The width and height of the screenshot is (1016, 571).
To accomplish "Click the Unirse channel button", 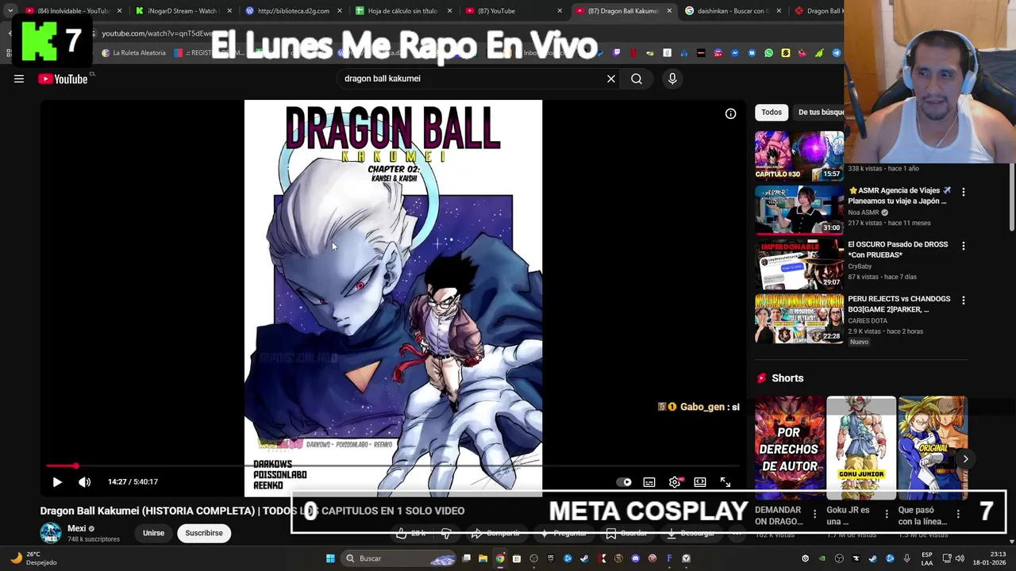I will (153, 533).
